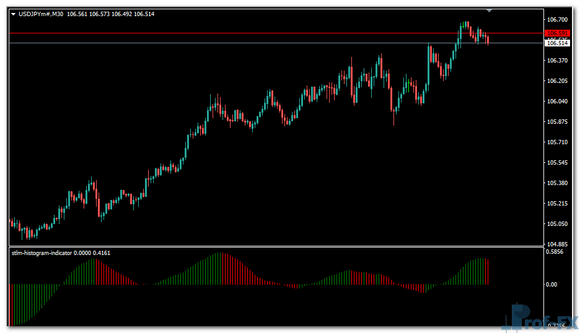Click the stlm-histogram-indicator label

pos(42,253)
